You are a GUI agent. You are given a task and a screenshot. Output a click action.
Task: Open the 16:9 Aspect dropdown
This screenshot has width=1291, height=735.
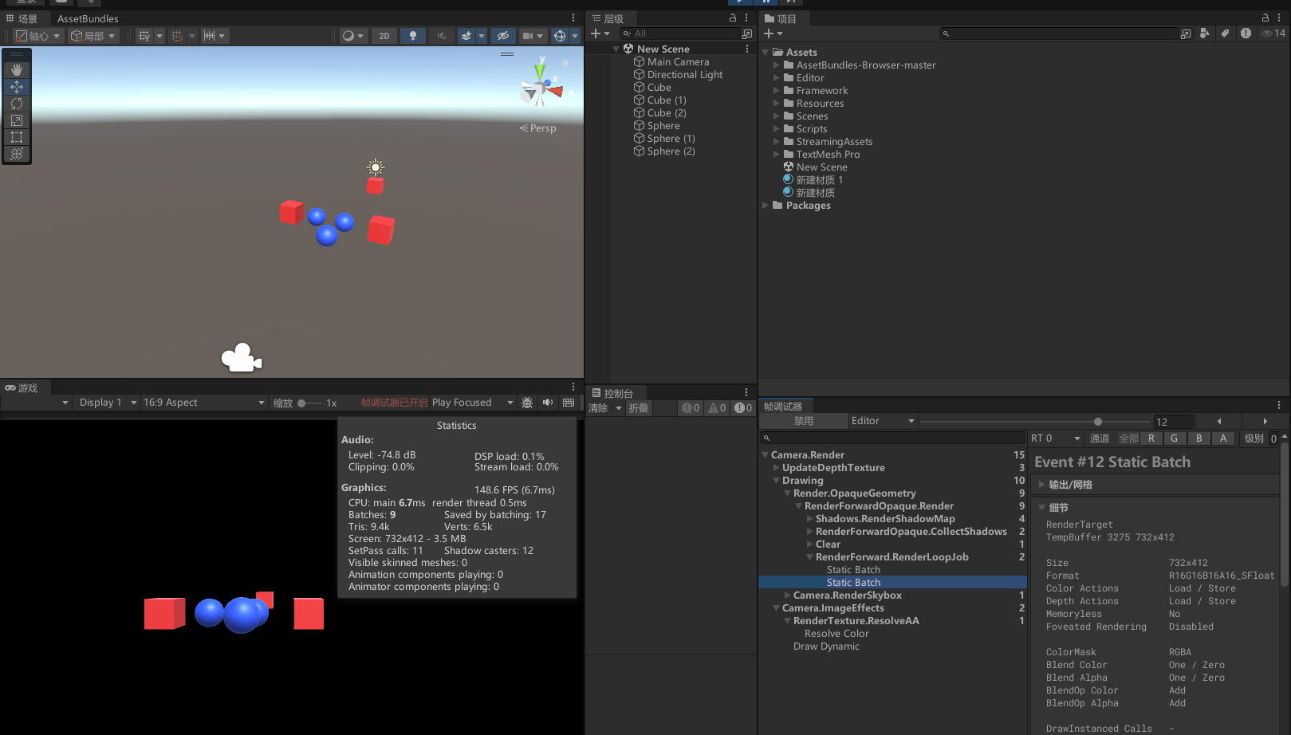coord(203,403)
